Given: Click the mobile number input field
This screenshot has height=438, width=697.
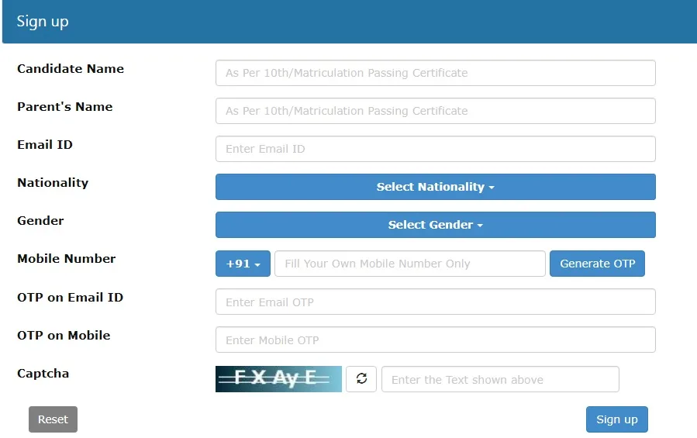Looking at the screenshot, I should 410,264.
